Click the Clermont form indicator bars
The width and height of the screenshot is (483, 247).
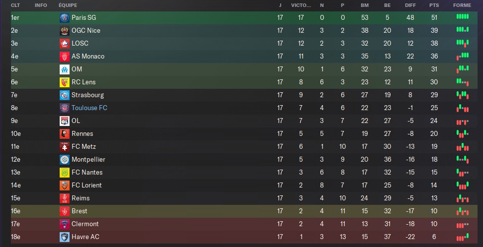pos(462,225)
